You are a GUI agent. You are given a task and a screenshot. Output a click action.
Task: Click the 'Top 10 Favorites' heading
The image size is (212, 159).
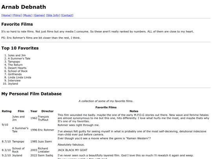pyautogui.click(x=20, y=48)
